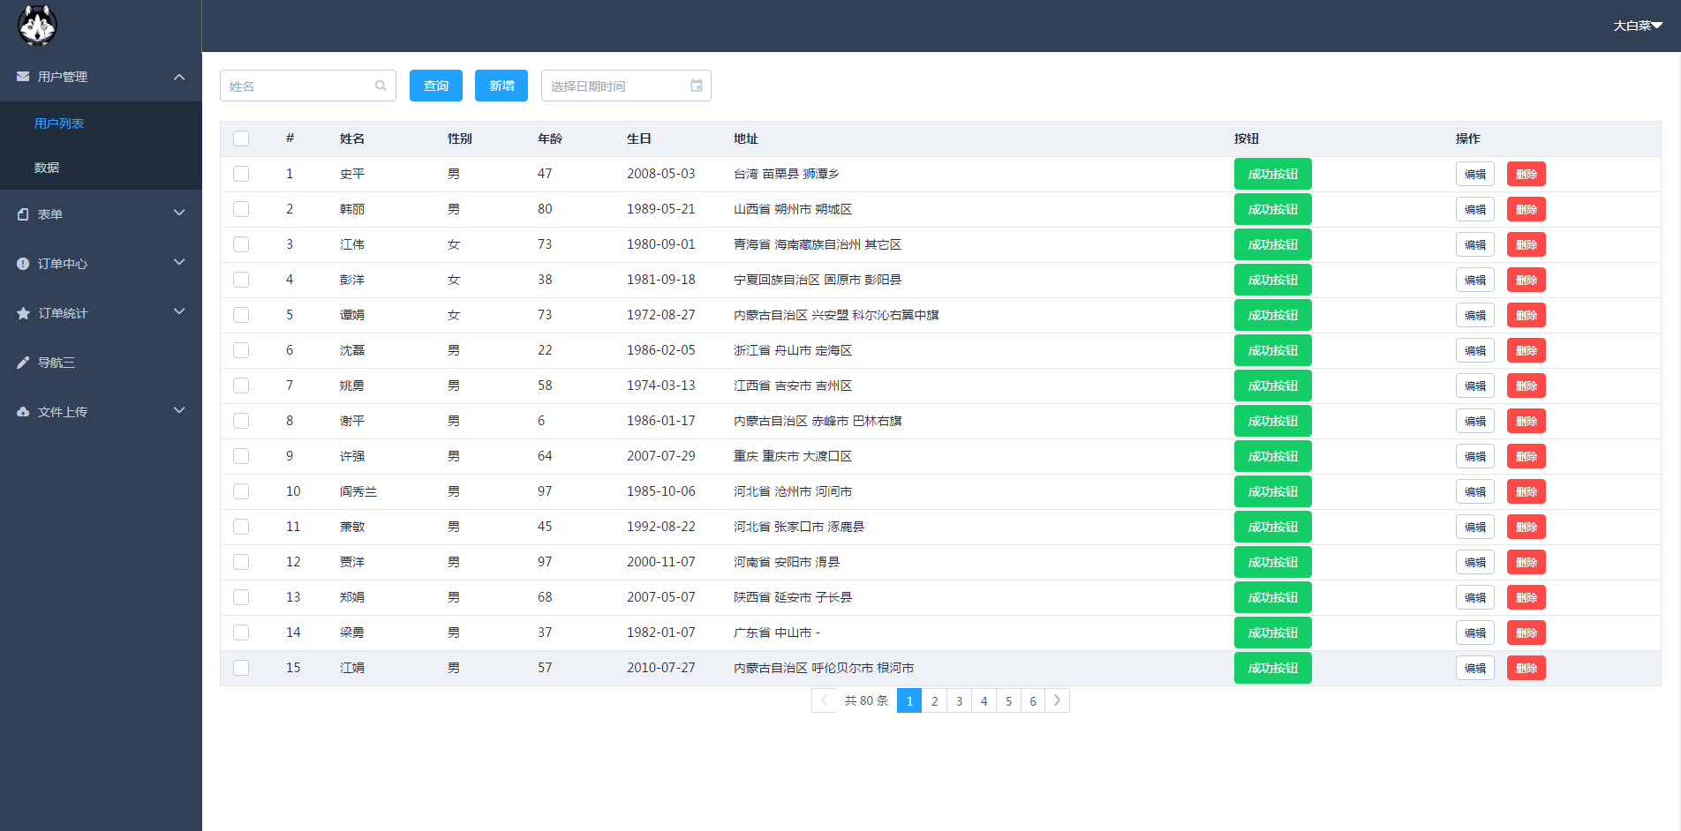Select 用户列表 in the sidebar
Image resolution: width=1681 pixels, height=831 pixels.
coord(59,124)
